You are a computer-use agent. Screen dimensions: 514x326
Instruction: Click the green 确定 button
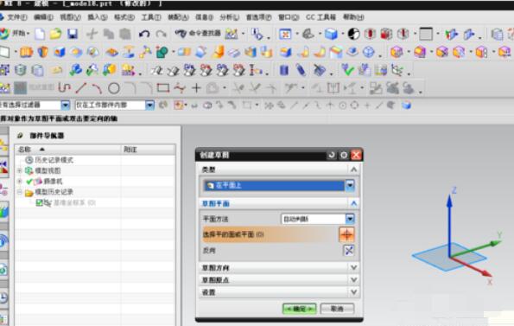(x=299, y=309)
